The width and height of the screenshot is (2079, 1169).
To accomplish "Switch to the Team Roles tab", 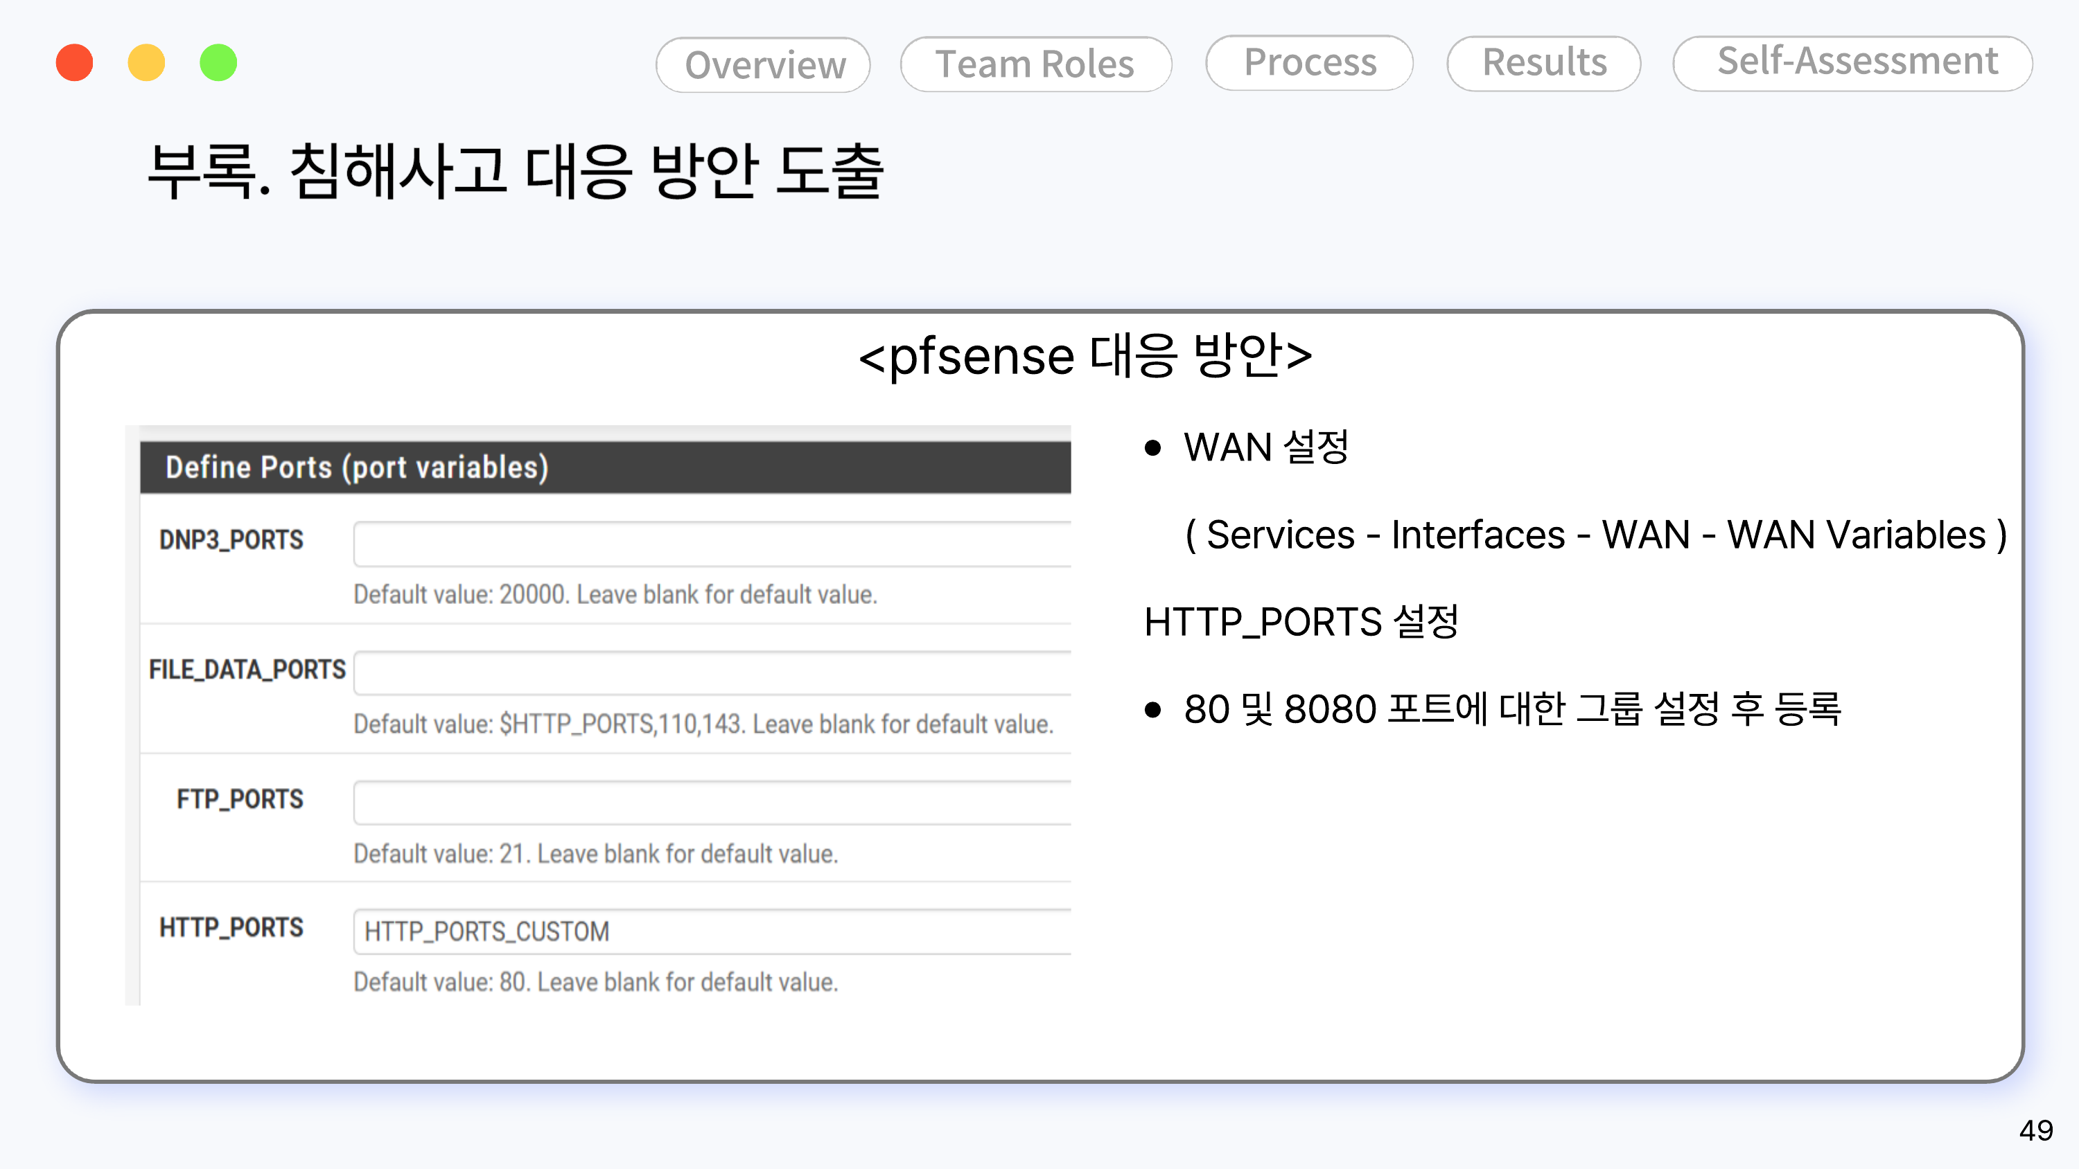I will click(1035, 64).
